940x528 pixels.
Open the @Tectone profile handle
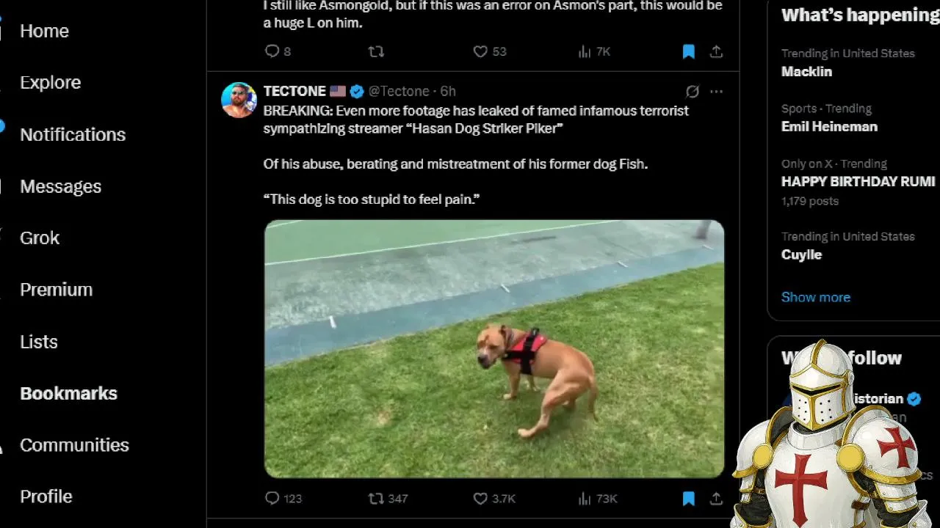[399, 91]
